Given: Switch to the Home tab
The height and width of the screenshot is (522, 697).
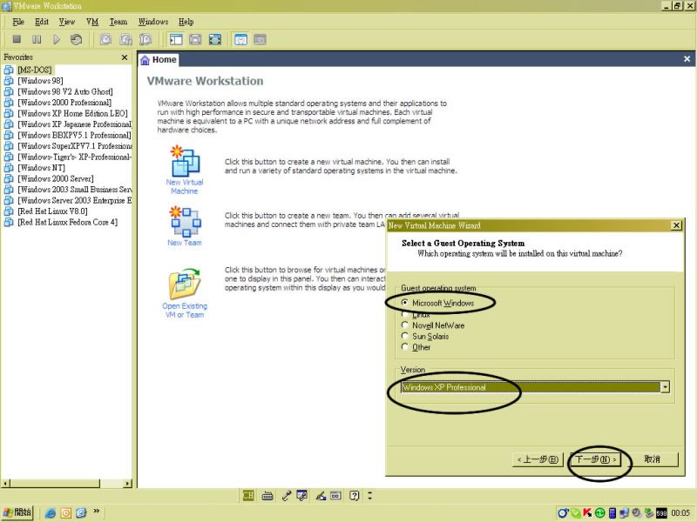Looking at the screenshot, I should click(159, 59).
